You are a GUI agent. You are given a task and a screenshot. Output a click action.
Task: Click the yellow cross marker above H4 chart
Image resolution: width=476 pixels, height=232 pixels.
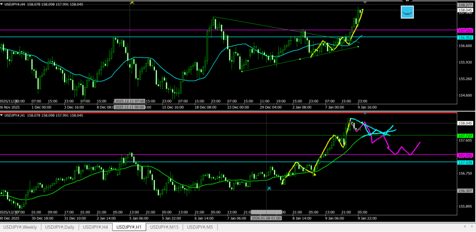pyautogui.click(x=132, y=2)
